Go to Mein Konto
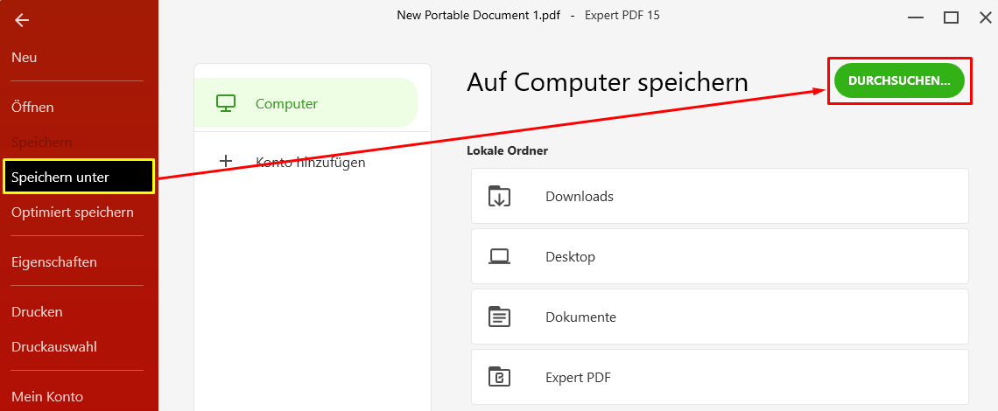 tap(47, 397)
